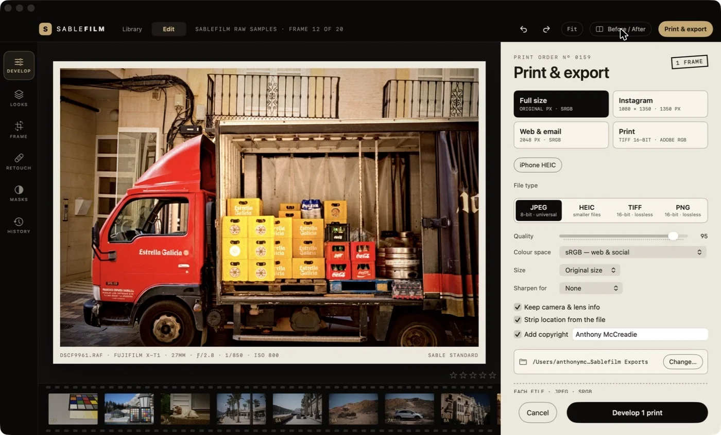Open the Looks panel
The width and height of the screenshot is (721, 435).
click(19, 98)
